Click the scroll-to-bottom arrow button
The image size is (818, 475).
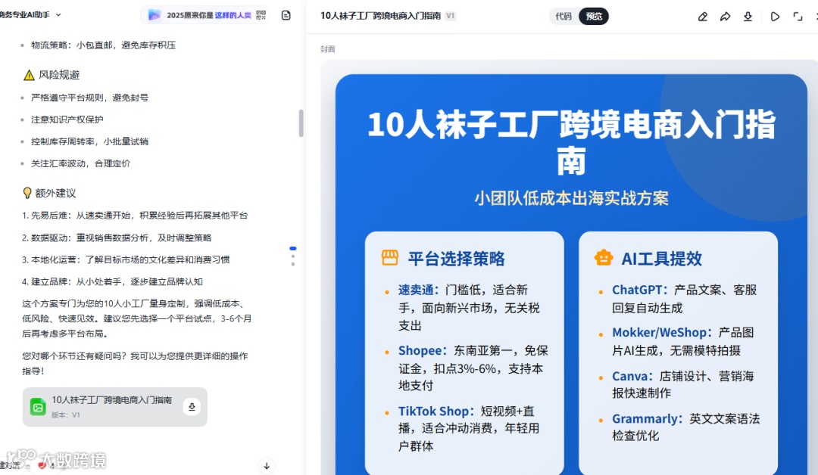[x=267, y=466]
